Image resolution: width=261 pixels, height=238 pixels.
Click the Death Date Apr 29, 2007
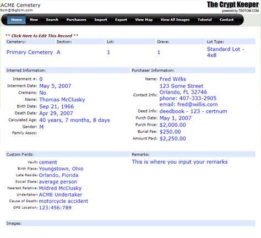coord(56,113)
